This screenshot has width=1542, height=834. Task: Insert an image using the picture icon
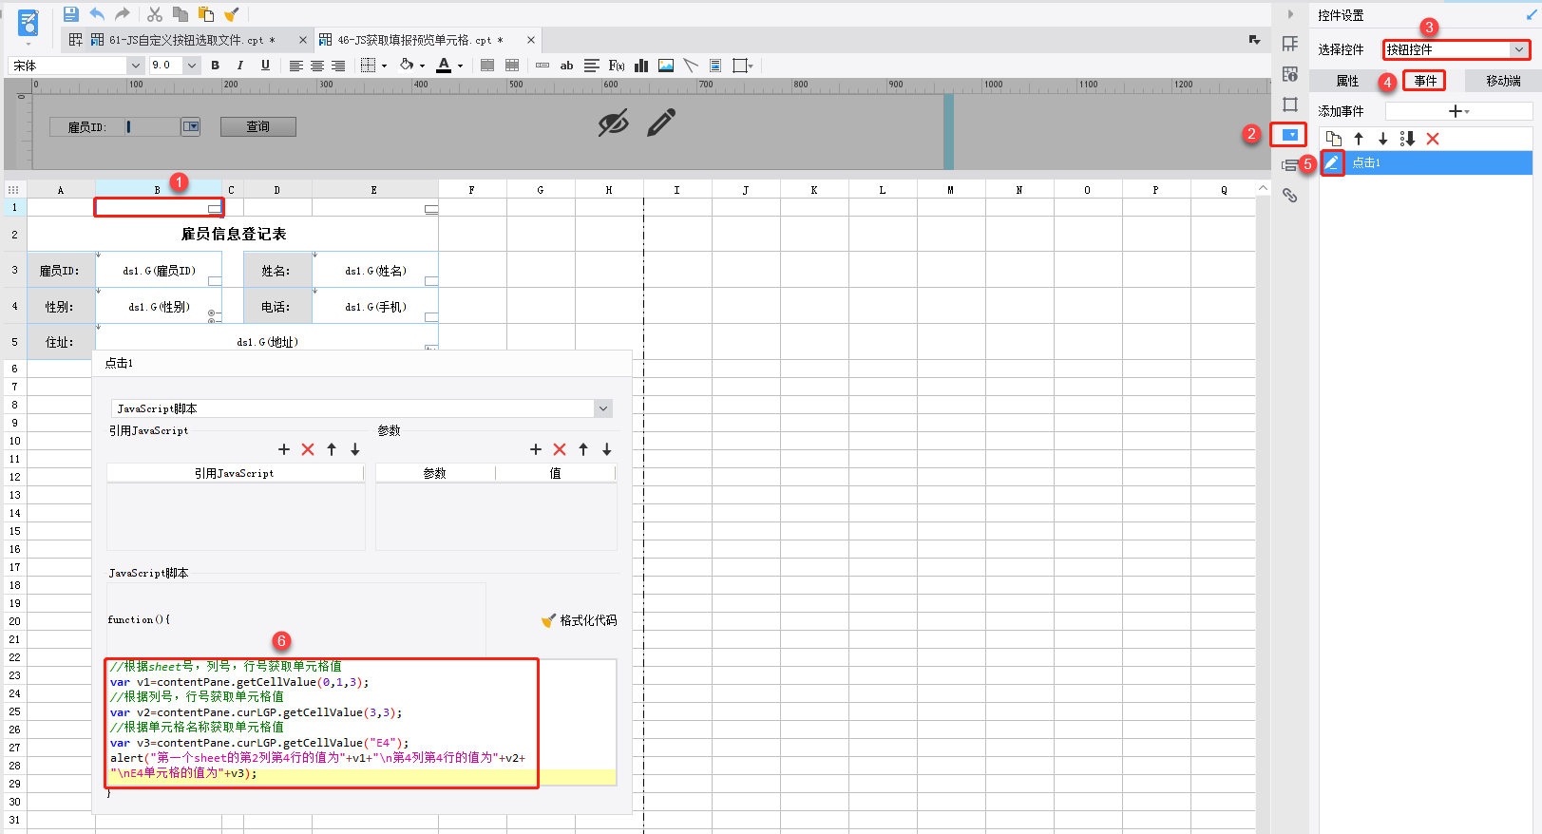pyautogui.click(x=666, y=66)
